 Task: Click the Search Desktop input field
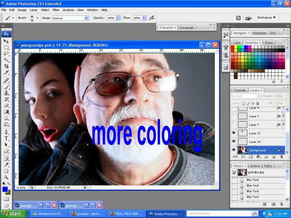pyautogui.click(x=219, y=214)
